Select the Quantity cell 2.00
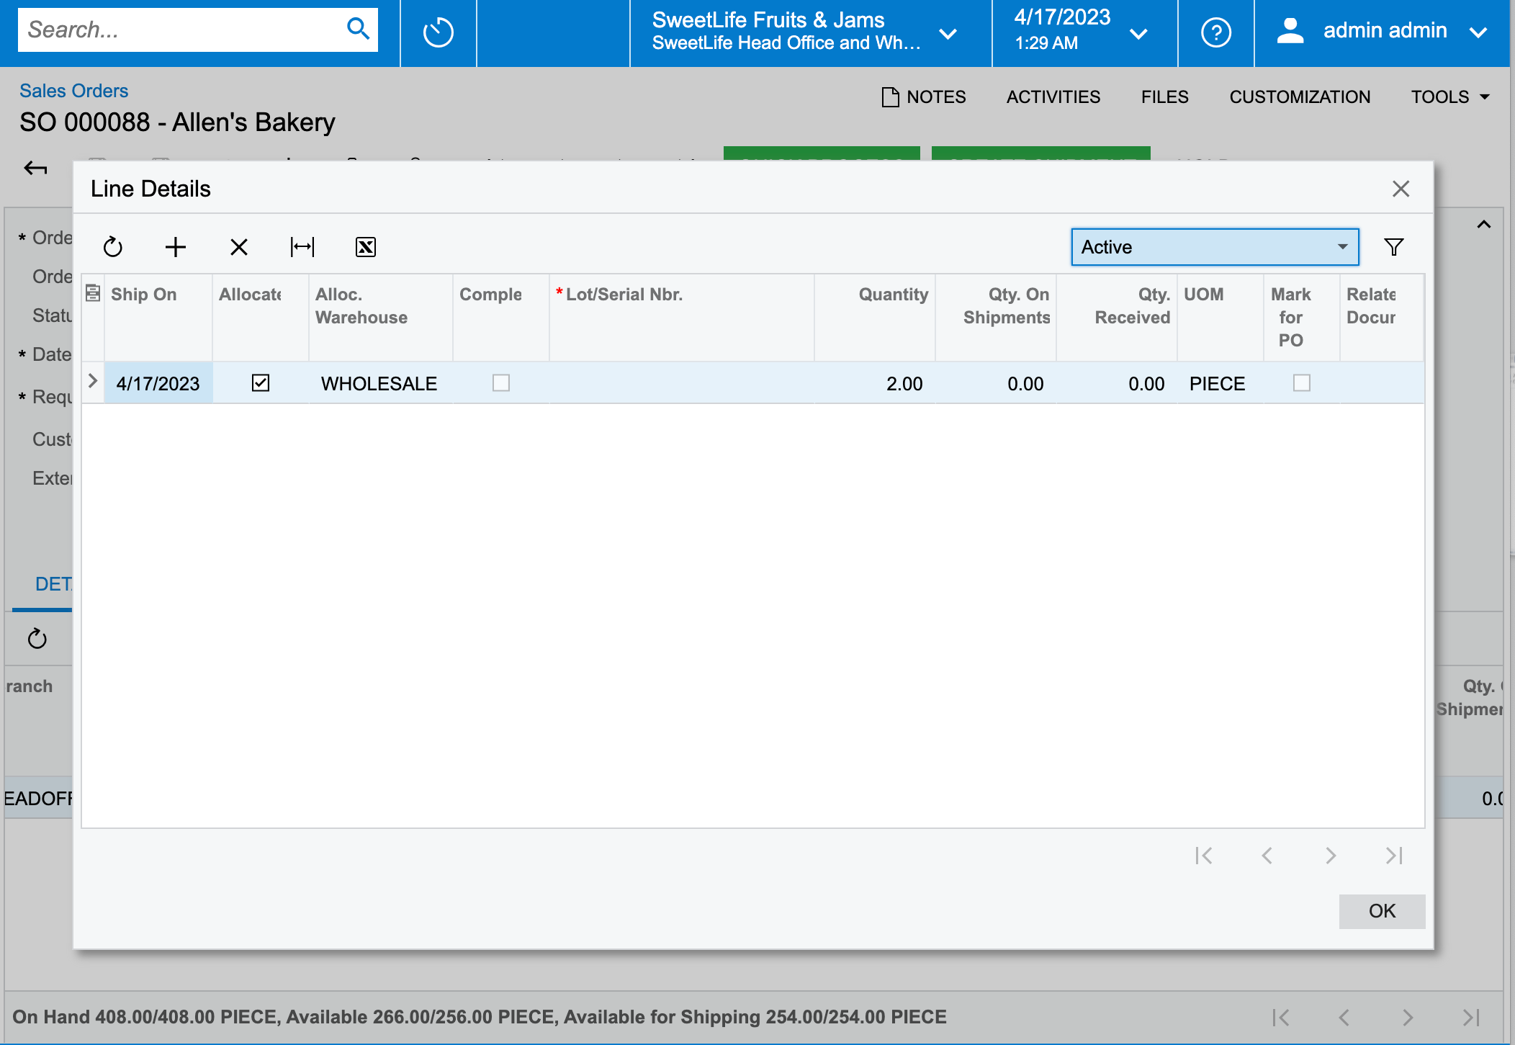Image resolution: width=1515 pixels, height=1045 pixels. coord(875,383)
